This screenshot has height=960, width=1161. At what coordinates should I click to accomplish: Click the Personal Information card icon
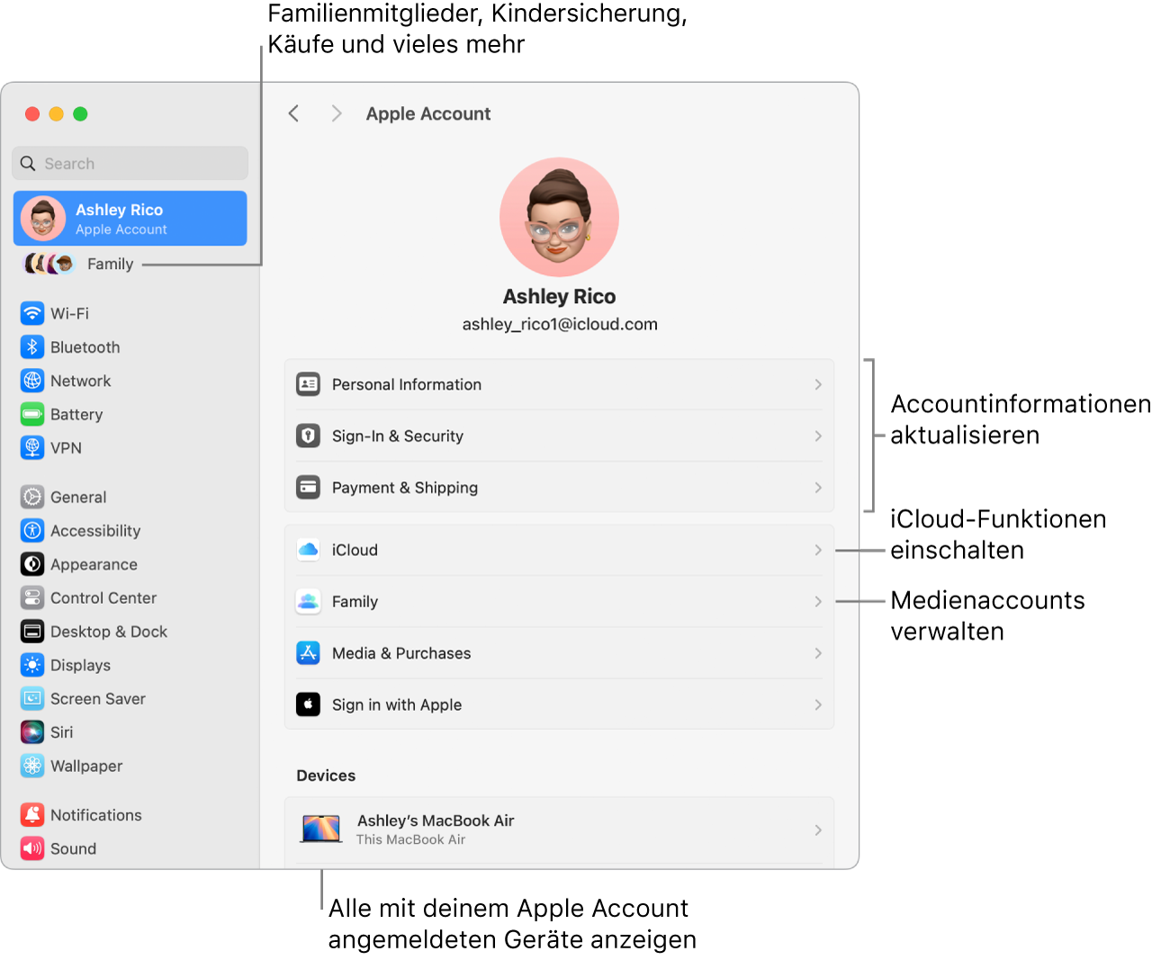(x=308, y=384)
